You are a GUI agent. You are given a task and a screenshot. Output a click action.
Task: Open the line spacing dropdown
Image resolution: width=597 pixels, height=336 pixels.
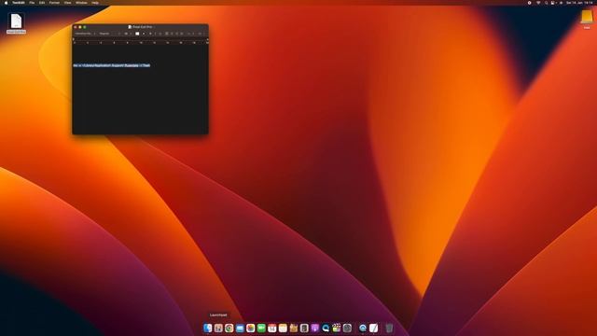click(x=190, y=34)
